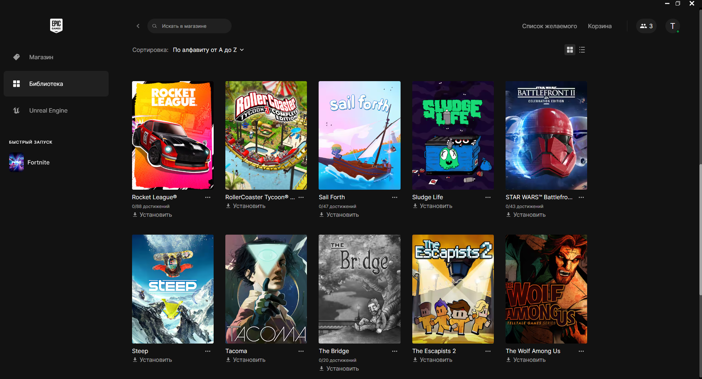Screen dimensions: 702x379
Task: Click the Sludge Life title text
Action: pos(428,197)
